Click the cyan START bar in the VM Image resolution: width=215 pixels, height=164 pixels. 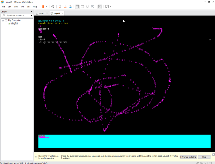(124, 141)
